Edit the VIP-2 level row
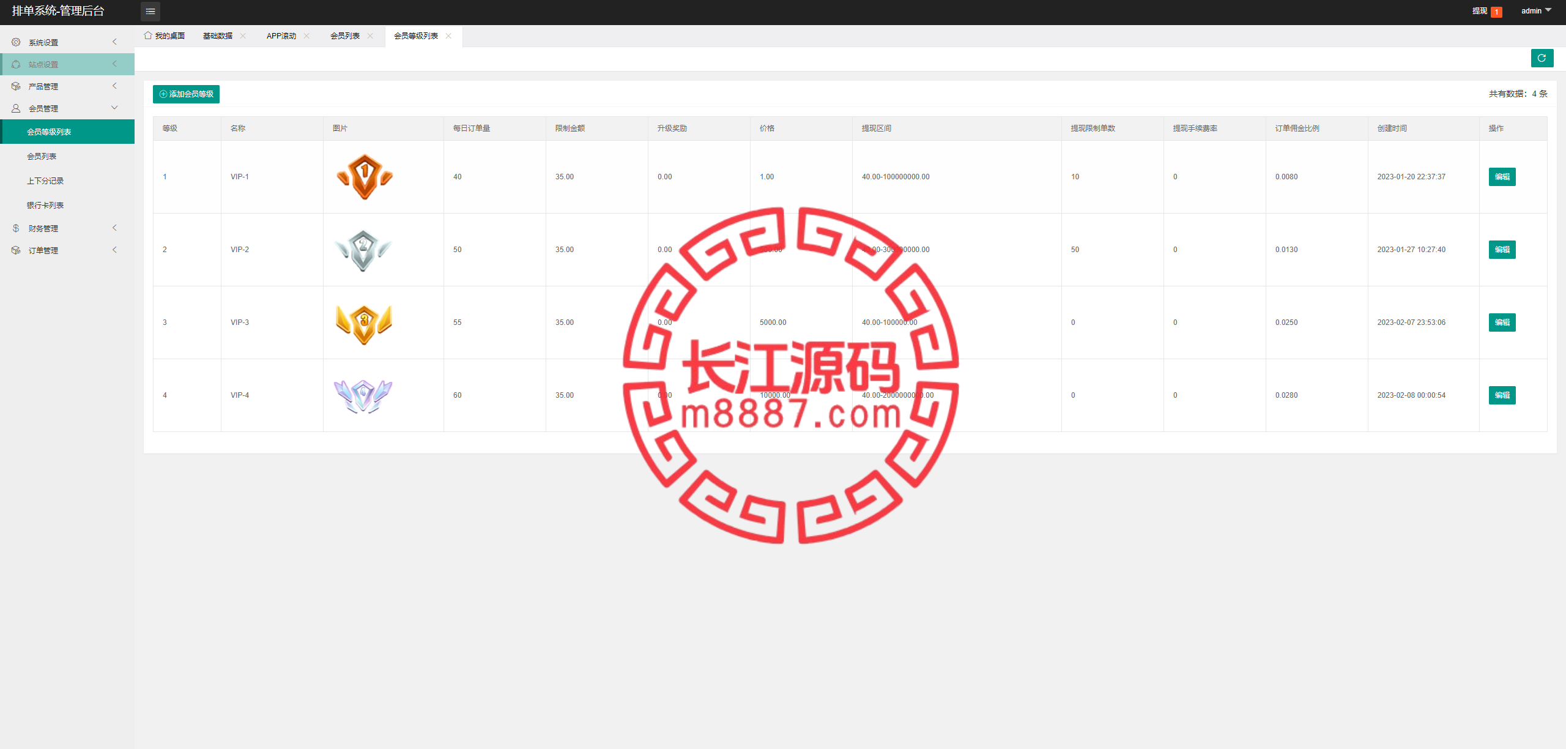Viewport: 1566px width, 749px height. pyautogui.click(x=1502, y=250)
